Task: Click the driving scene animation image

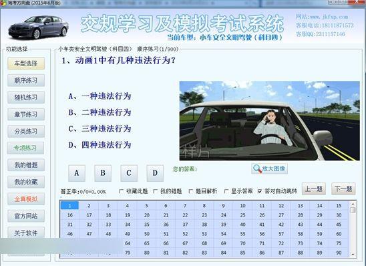Action: 269,121
